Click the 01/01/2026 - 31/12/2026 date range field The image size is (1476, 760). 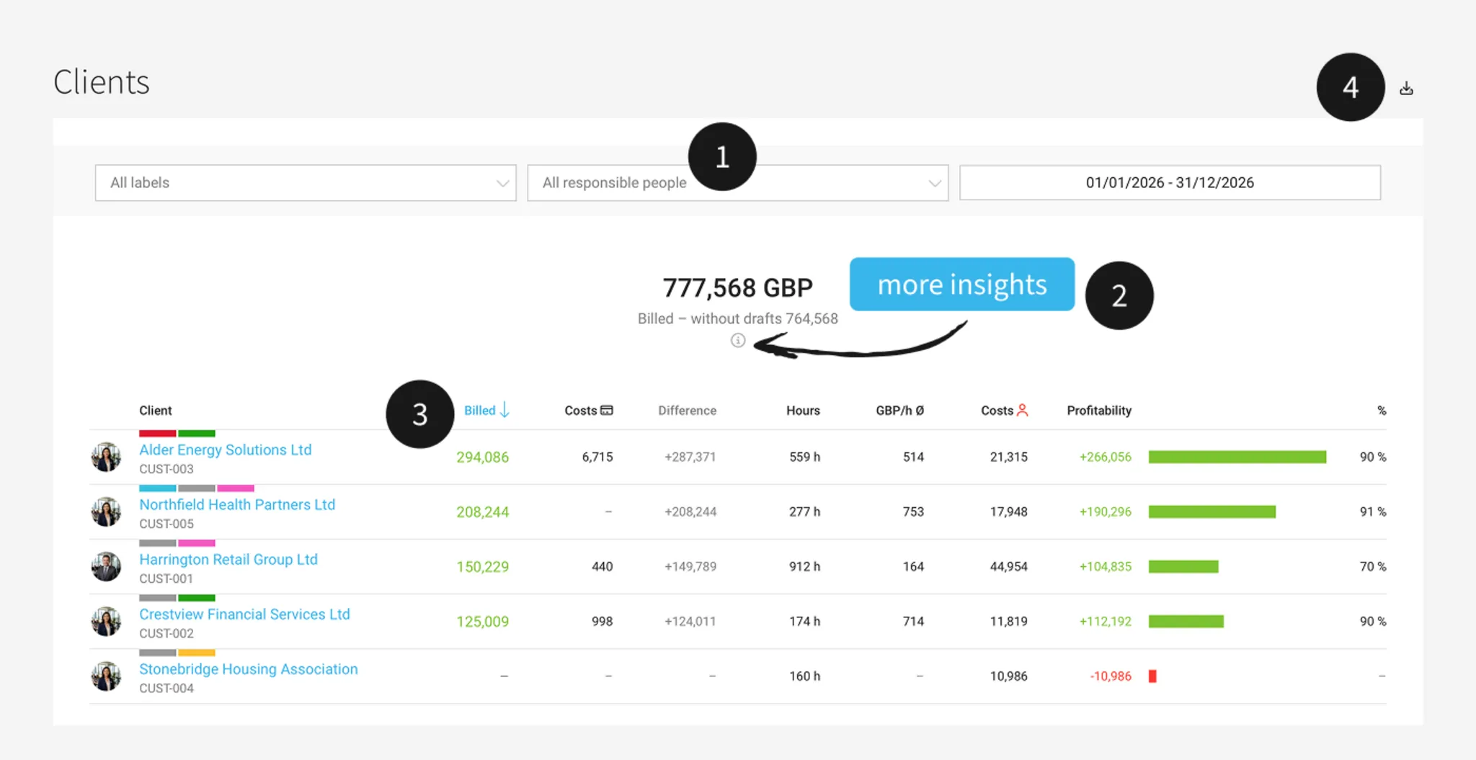[1170, 183]
